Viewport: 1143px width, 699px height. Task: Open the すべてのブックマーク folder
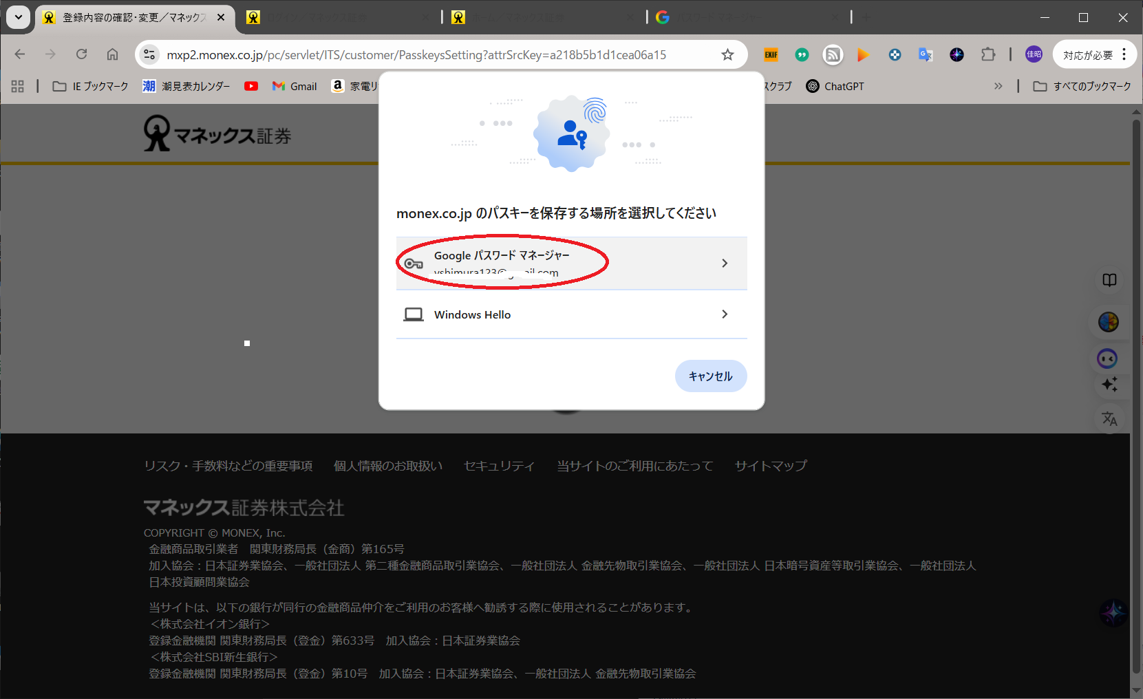point(1082,86)
